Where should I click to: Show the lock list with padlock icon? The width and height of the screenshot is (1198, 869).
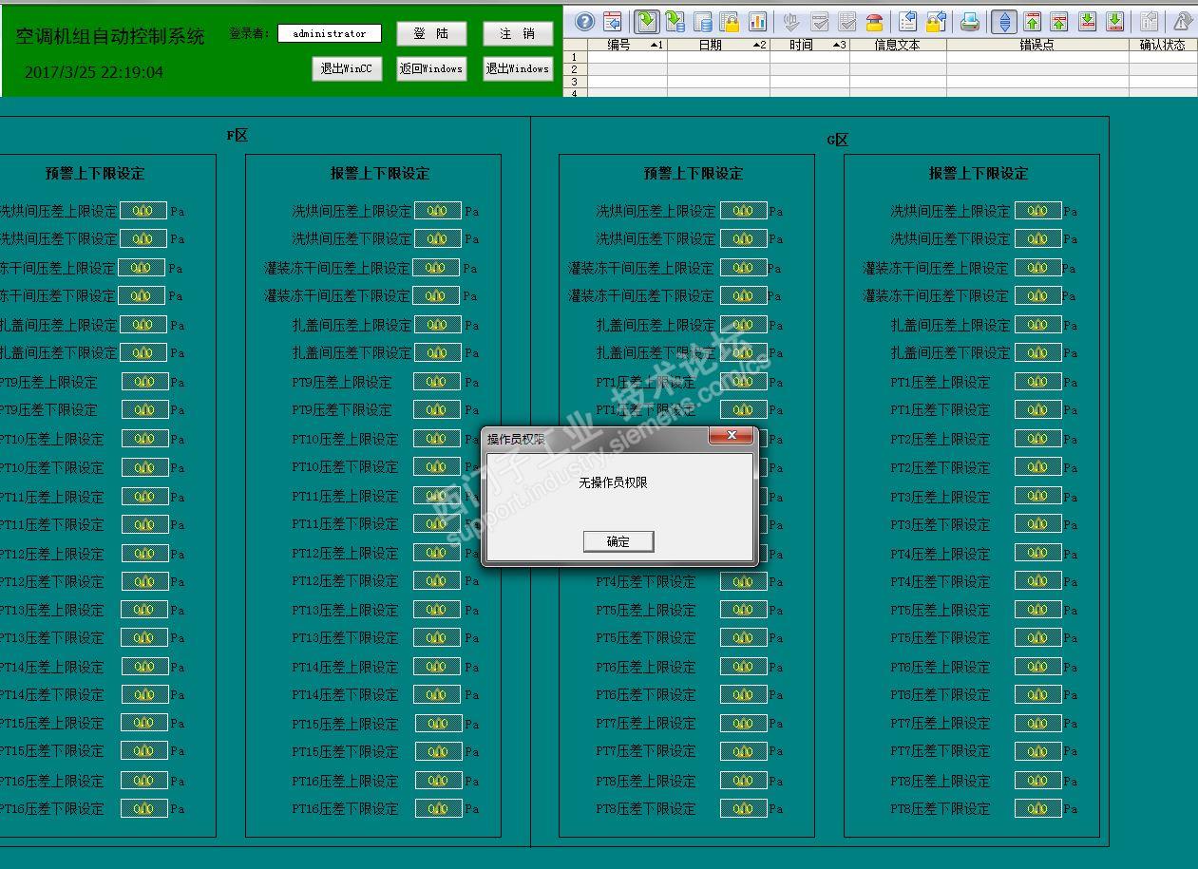[x=730, y=21]
